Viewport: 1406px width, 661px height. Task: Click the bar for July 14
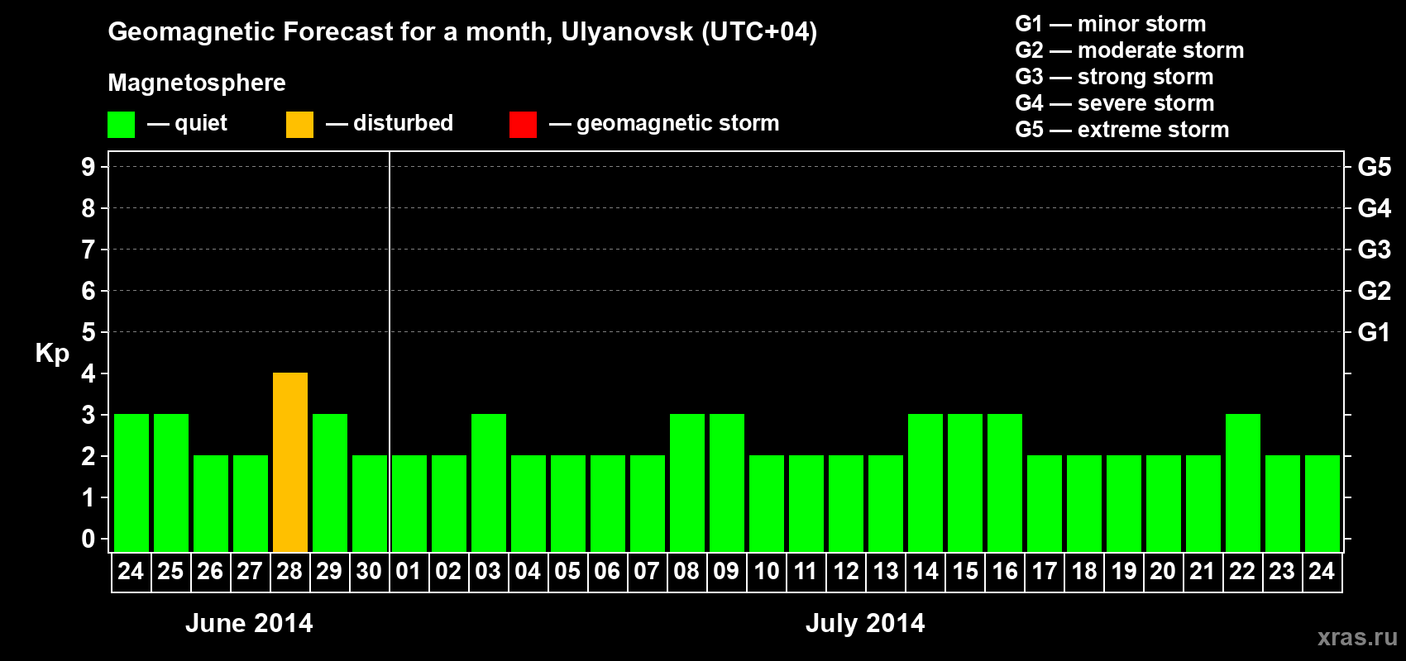925,483
